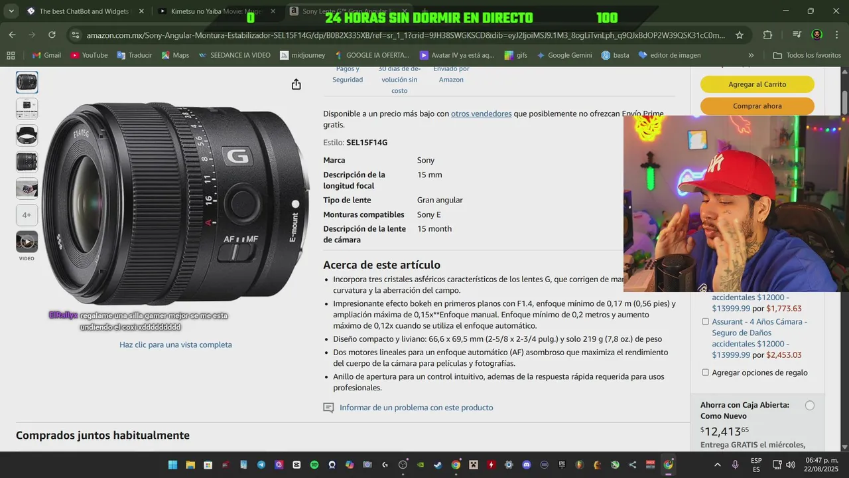Switch to The best ChatBot and Widgets tab
The width and height of the screenshot is (849, 478).
click(x=84, y=11)
